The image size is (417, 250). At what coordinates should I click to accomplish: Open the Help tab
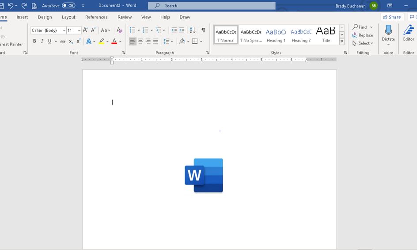(165, 17)
